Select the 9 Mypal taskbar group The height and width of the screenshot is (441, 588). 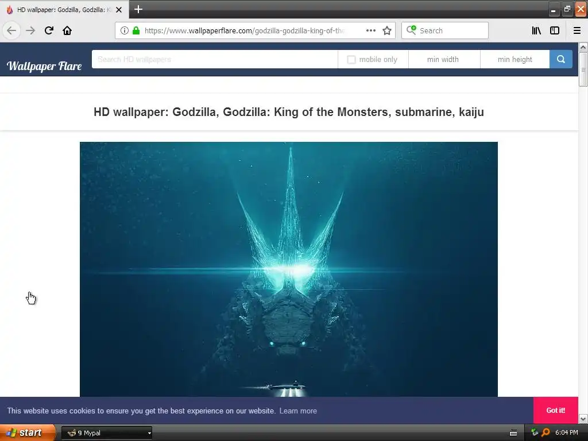(107, 433)
